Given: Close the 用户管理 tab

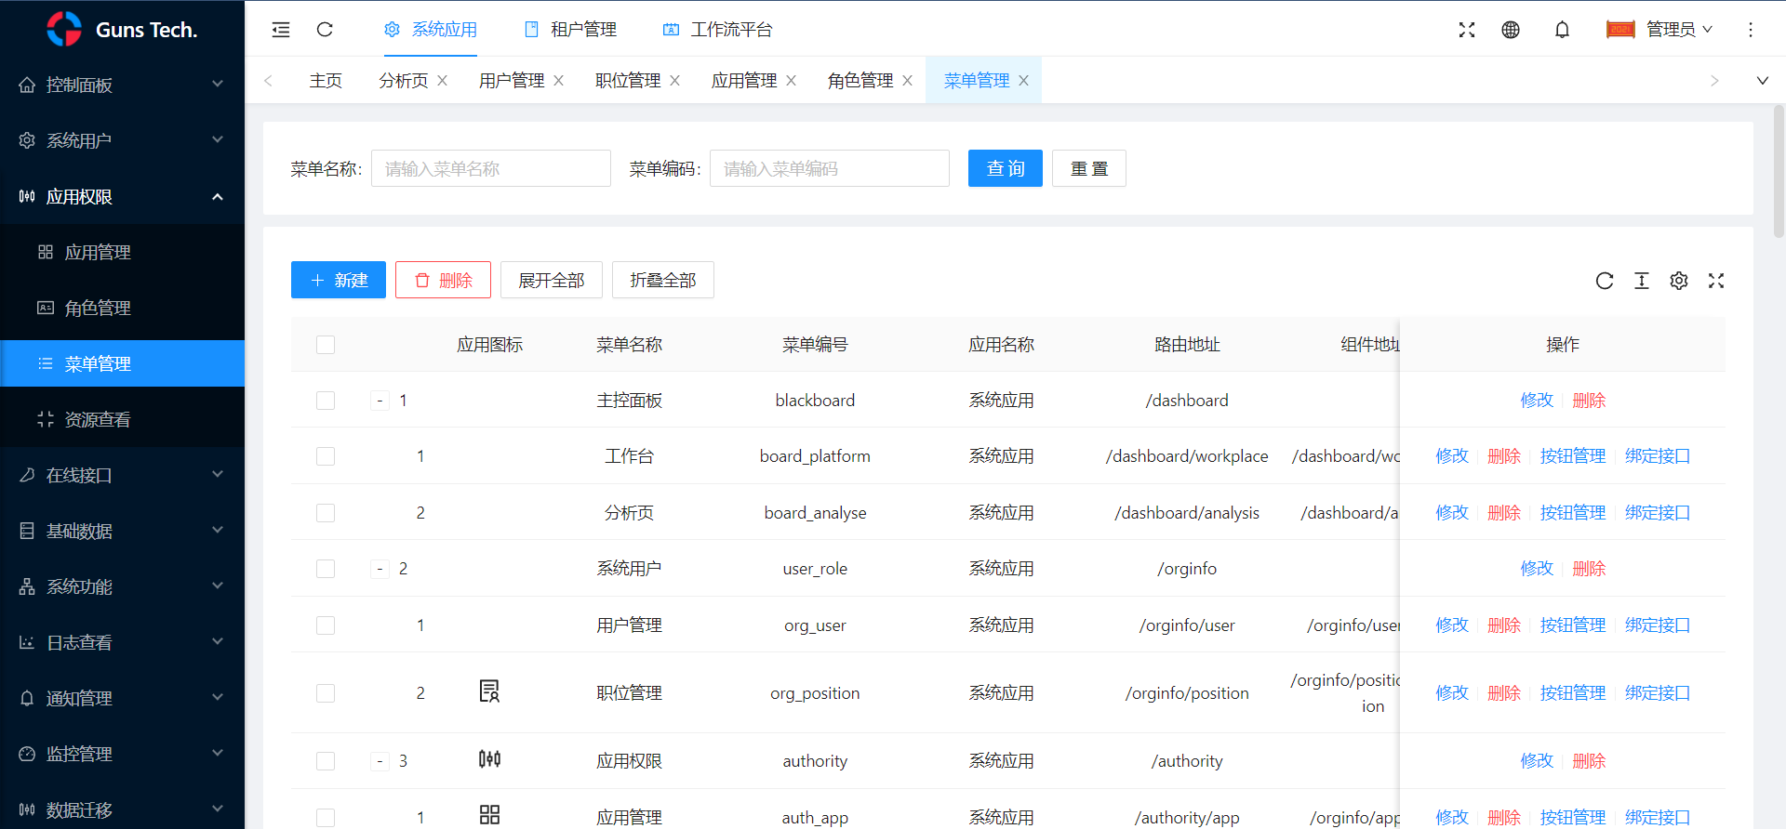Looking at the screenshot, I should pyautogui.click(x=559, y=81).
